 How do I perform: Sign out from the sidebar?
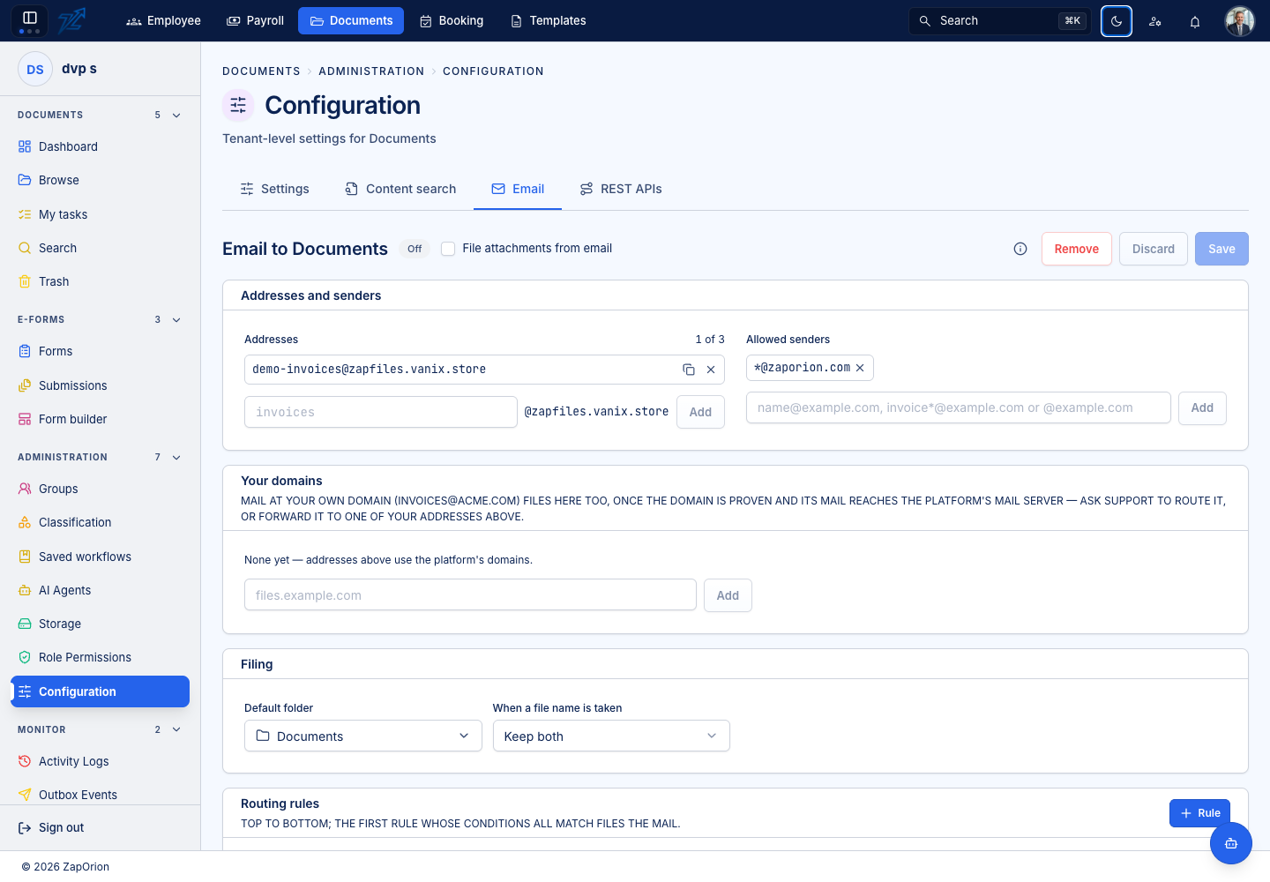51,827
